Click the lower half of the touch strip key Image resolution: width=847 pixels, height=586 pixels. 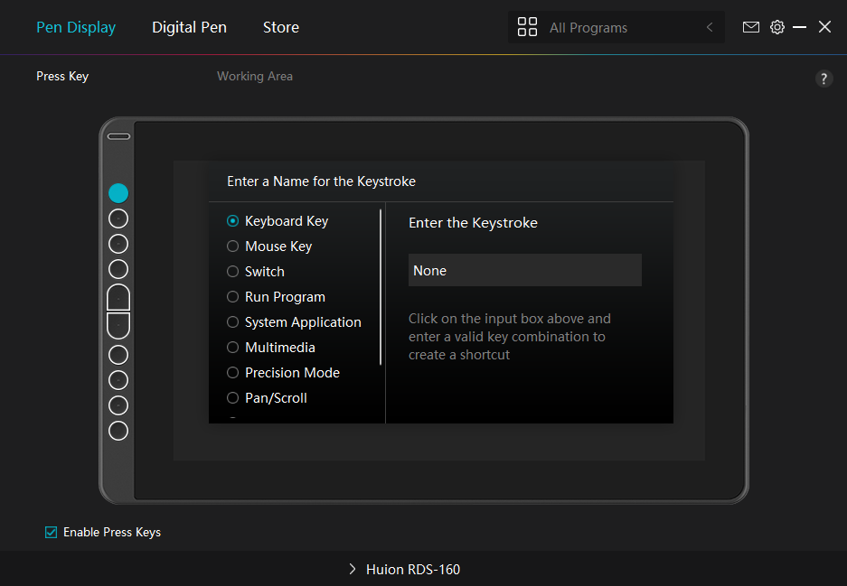coord(118,325)
